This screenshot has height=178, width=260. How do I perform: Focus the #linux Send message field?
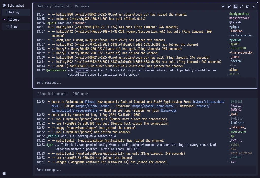coord(145,170)
